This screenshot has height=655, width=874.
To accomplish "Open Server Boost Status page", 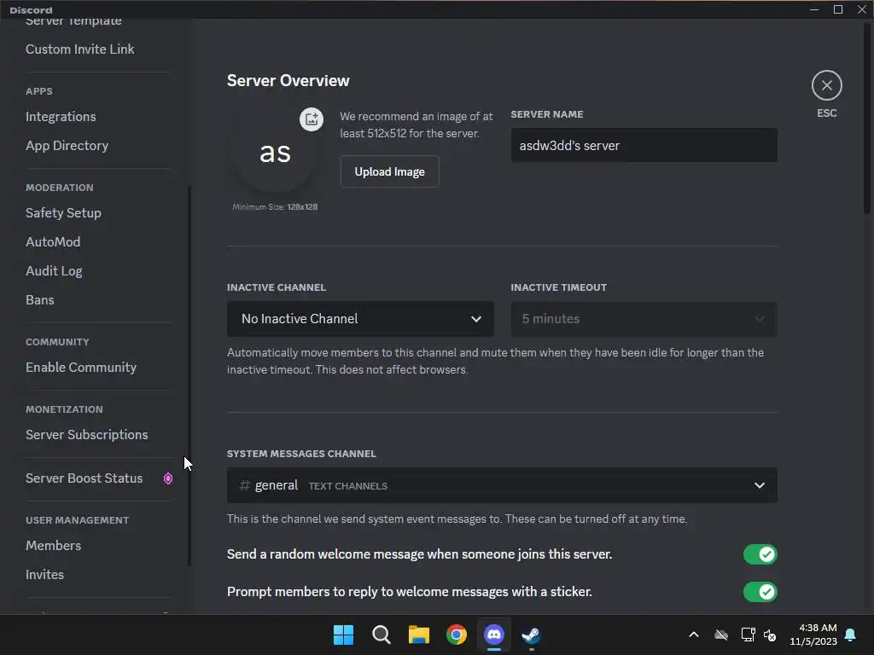I will [x=84, y=478].
